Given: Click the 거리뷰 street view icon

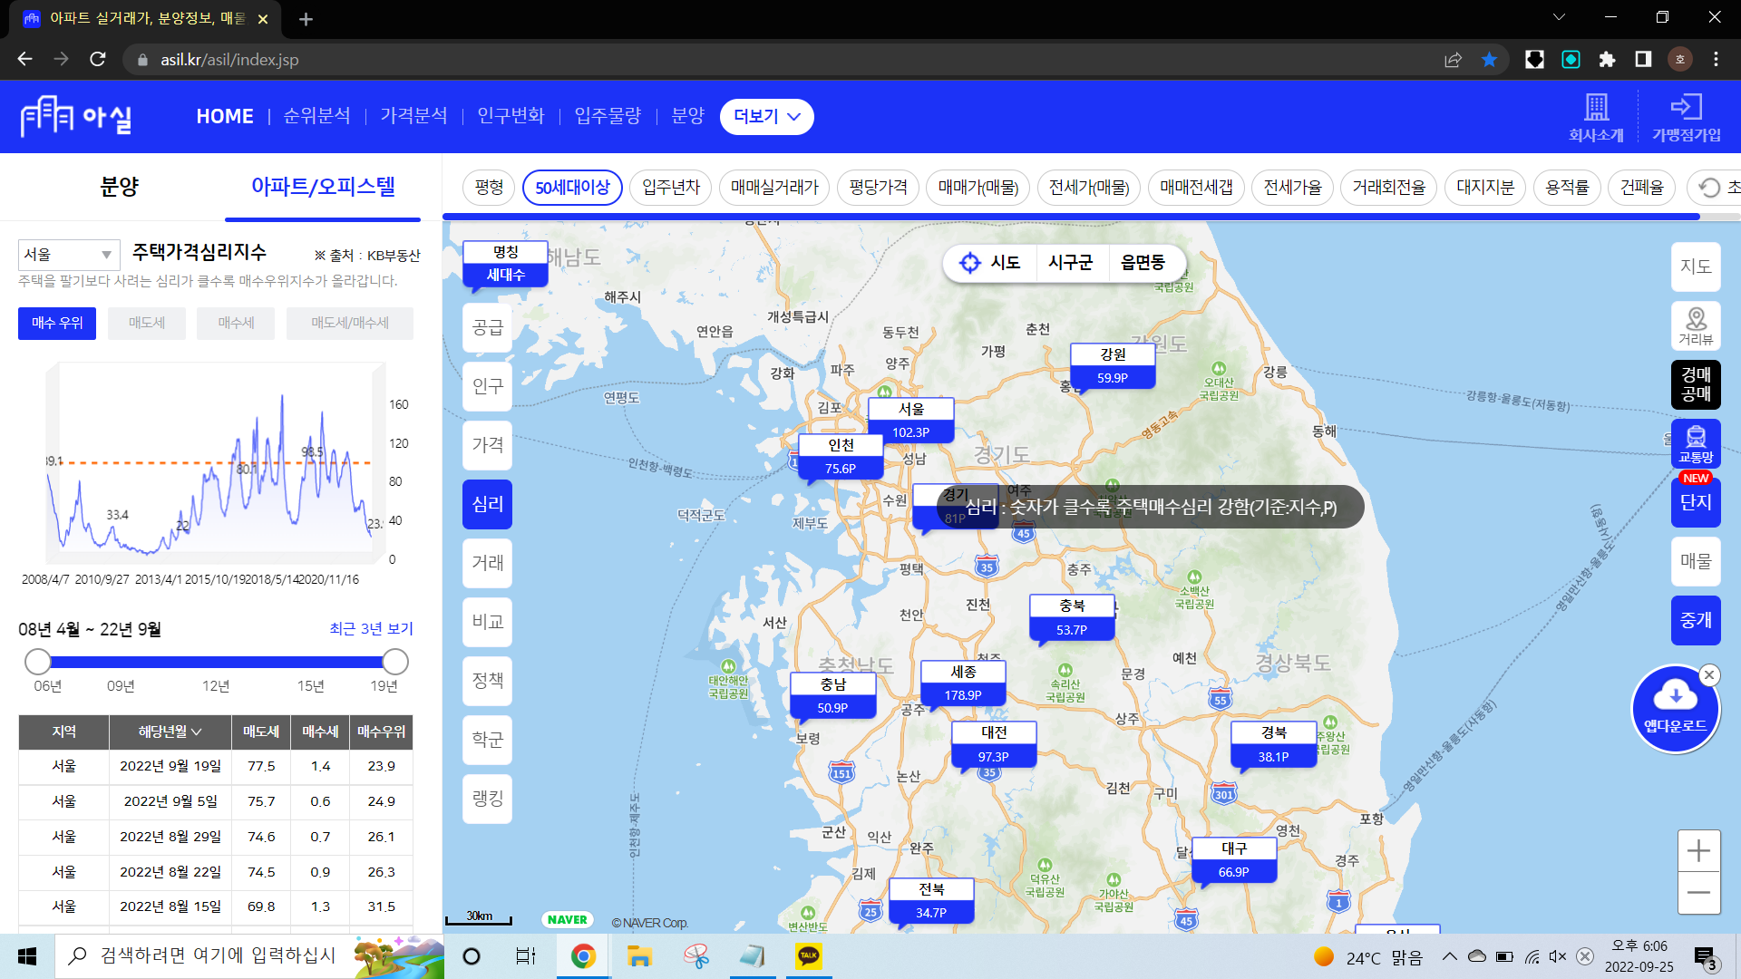Looking at the screenshot, I should coord(1696,325).
